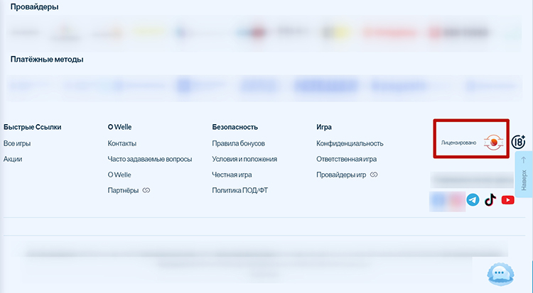Open the О Welle footer link under Часто задаваемые вопросы

[x=119, y=175]
